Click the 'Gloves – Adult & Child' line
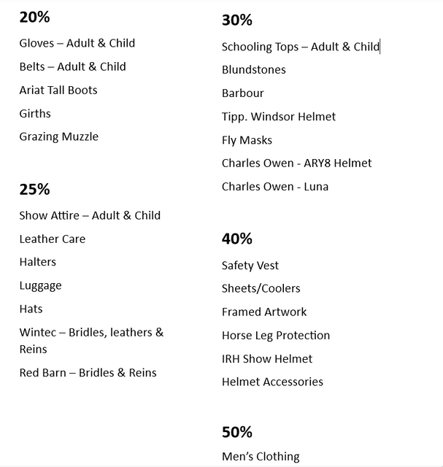The height and width of the screenshot is (467, 443). tap(77, 43)
